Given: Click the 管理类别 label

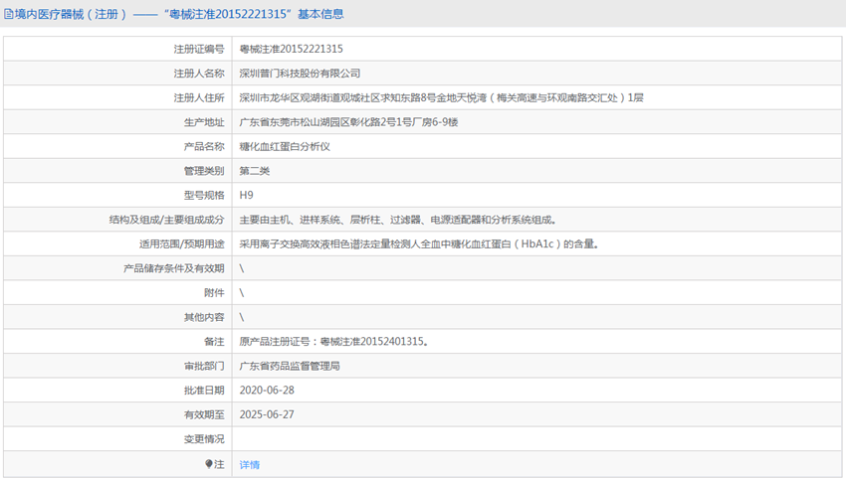Looking at the screenshot, I should click(x=204, y=171).
